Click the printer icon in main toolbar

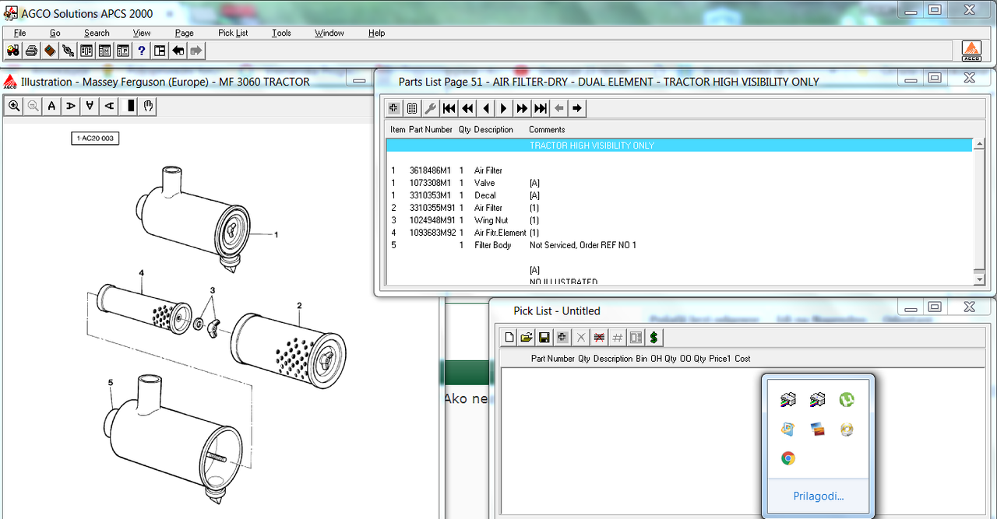(x=31, y=51)
